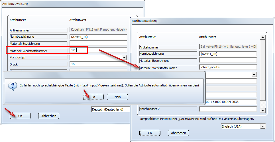The width and height of the screenshot is (275, 142).
Task: Decline the message prompt with Nein
Action: pyautogui.click(x=117, y=97)
